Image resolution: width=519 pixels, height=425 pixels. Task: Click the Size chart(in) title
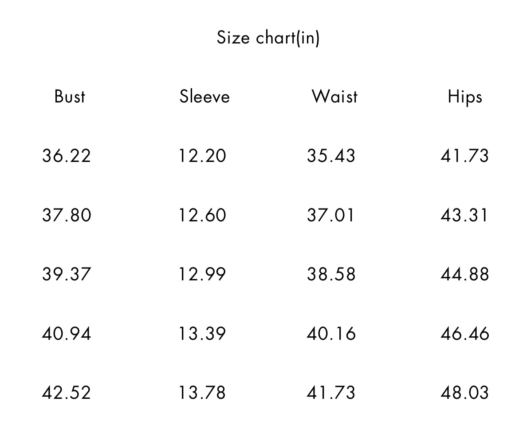click(268, 38)
